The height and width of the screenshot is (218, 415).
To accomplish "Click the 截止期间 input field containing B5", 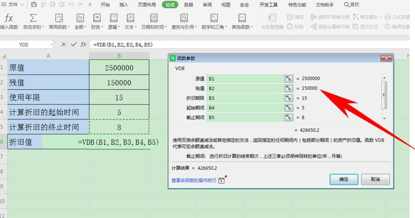I will (245, 118).
